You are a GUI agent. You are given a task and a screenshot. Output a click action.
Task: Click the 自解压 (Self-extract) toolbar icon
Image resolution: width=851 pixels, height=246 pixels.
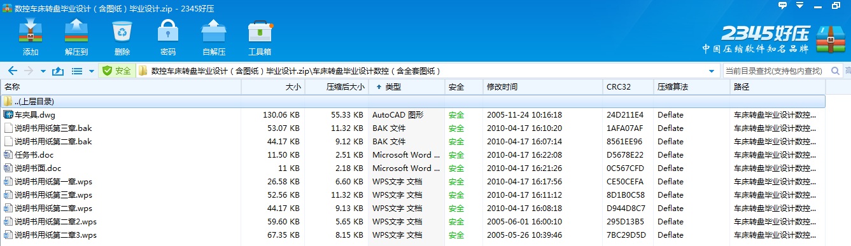pyautogui.click(x=214, y=31)
